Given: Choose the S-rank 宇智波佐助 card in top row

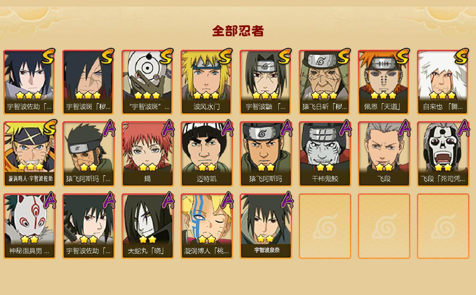Looking at the screenshot, I should coord(29,82).
